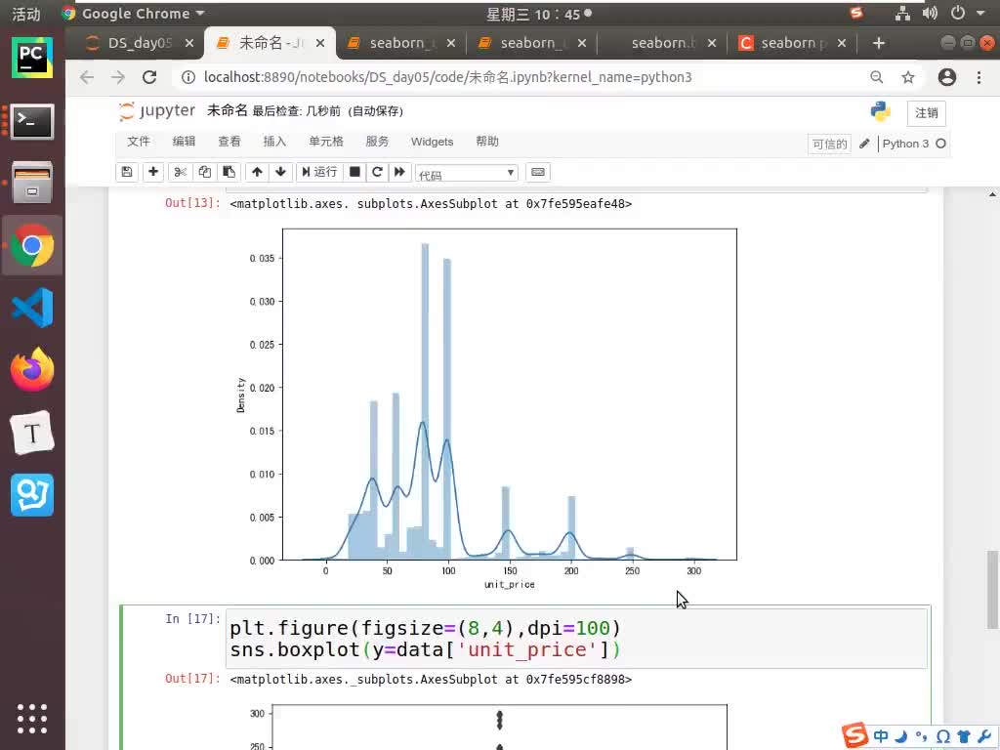Click the Python logo icon in header
Screen dimensions: 1000x750
(880, 111)
